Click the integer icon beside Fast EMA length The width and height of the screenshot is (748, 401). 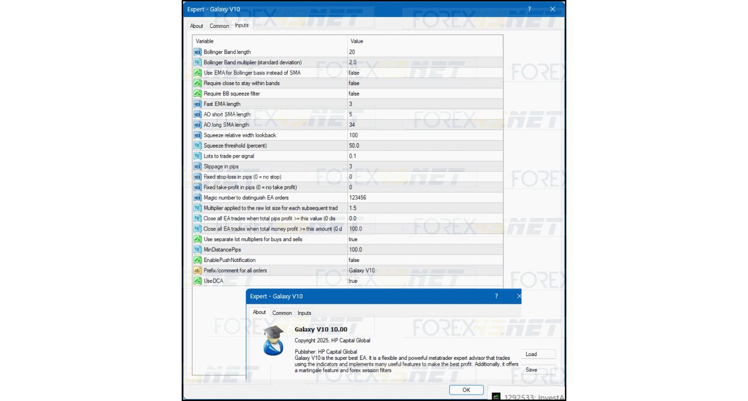click(197, 104)
